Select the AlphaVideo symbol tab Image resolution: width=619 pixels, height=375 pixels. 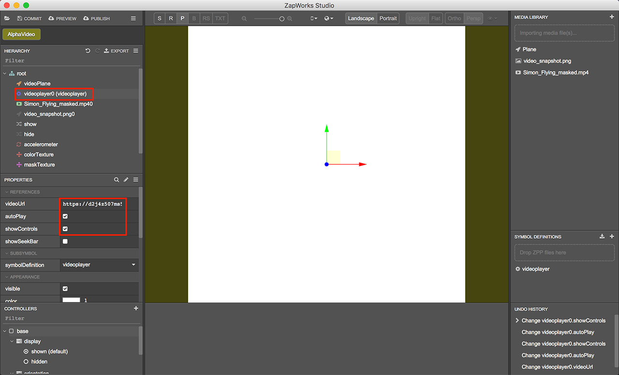coord(21,35)
